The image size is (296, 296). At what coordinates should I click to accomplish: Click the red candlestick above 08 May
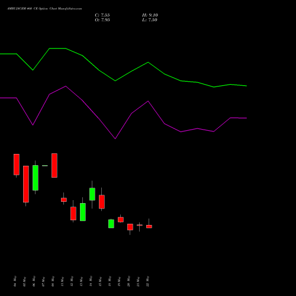click(x=54, y=165)
